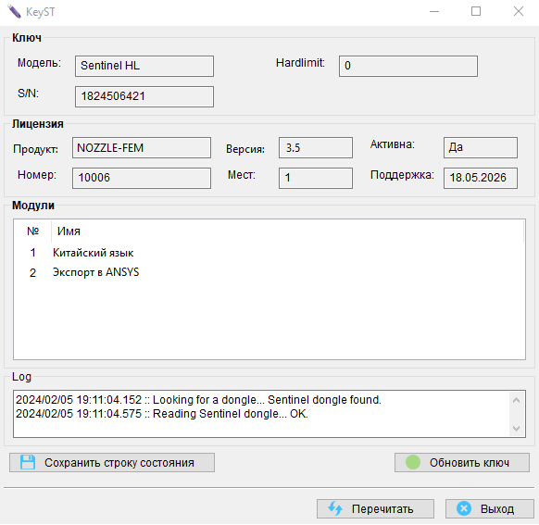
Task: Click the Продукт field showing NOZZLE-FEM
Action: tap(142, 148)
